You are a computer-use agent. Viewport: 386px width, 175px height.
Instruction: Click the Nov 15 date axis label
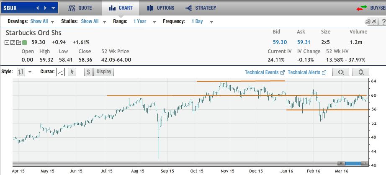click(x=228, y=171)
